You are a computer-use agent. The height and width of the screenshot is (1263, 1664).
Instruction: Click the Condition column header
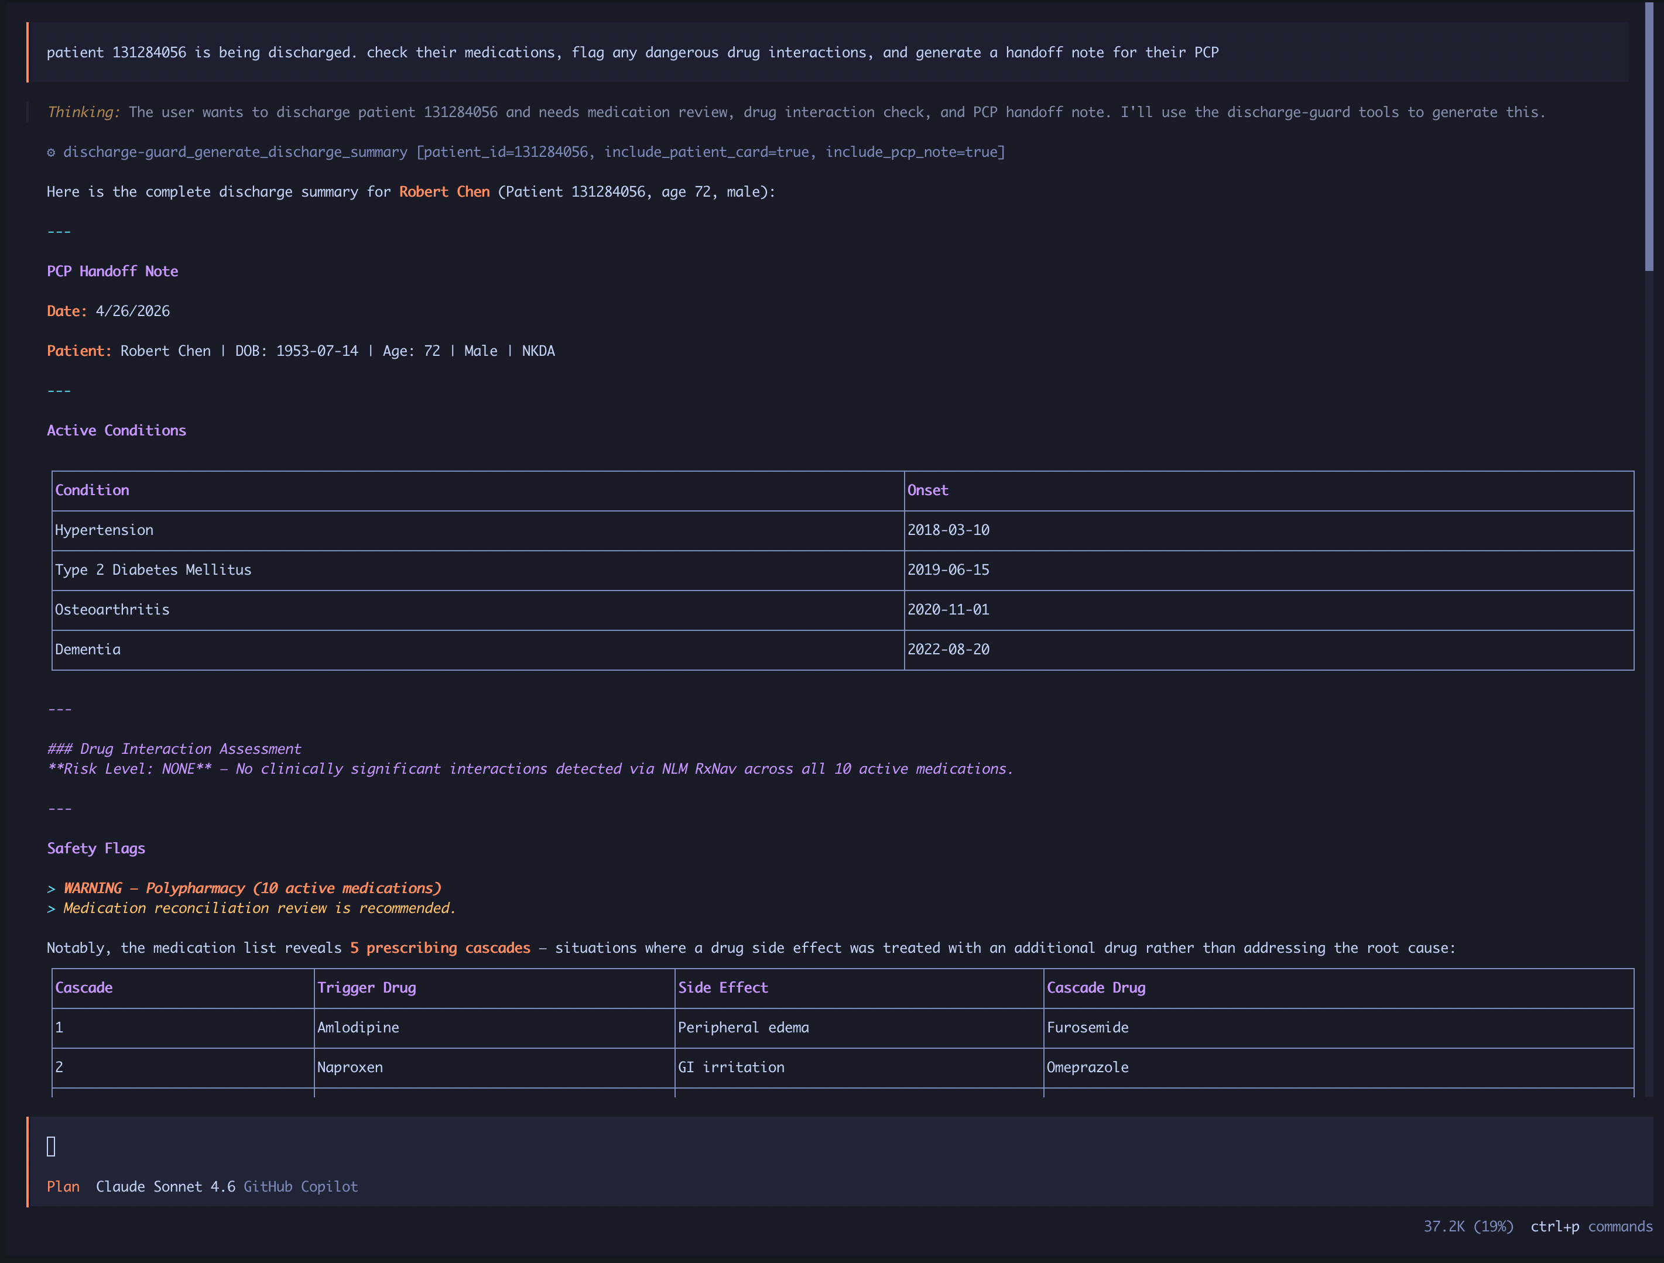point(92,490)
